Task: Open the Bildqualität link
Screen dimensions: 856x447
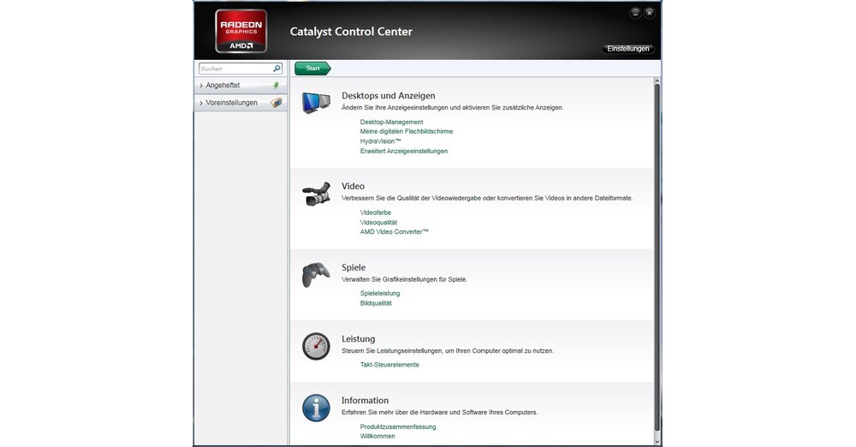Action: (x=376, y=303)
